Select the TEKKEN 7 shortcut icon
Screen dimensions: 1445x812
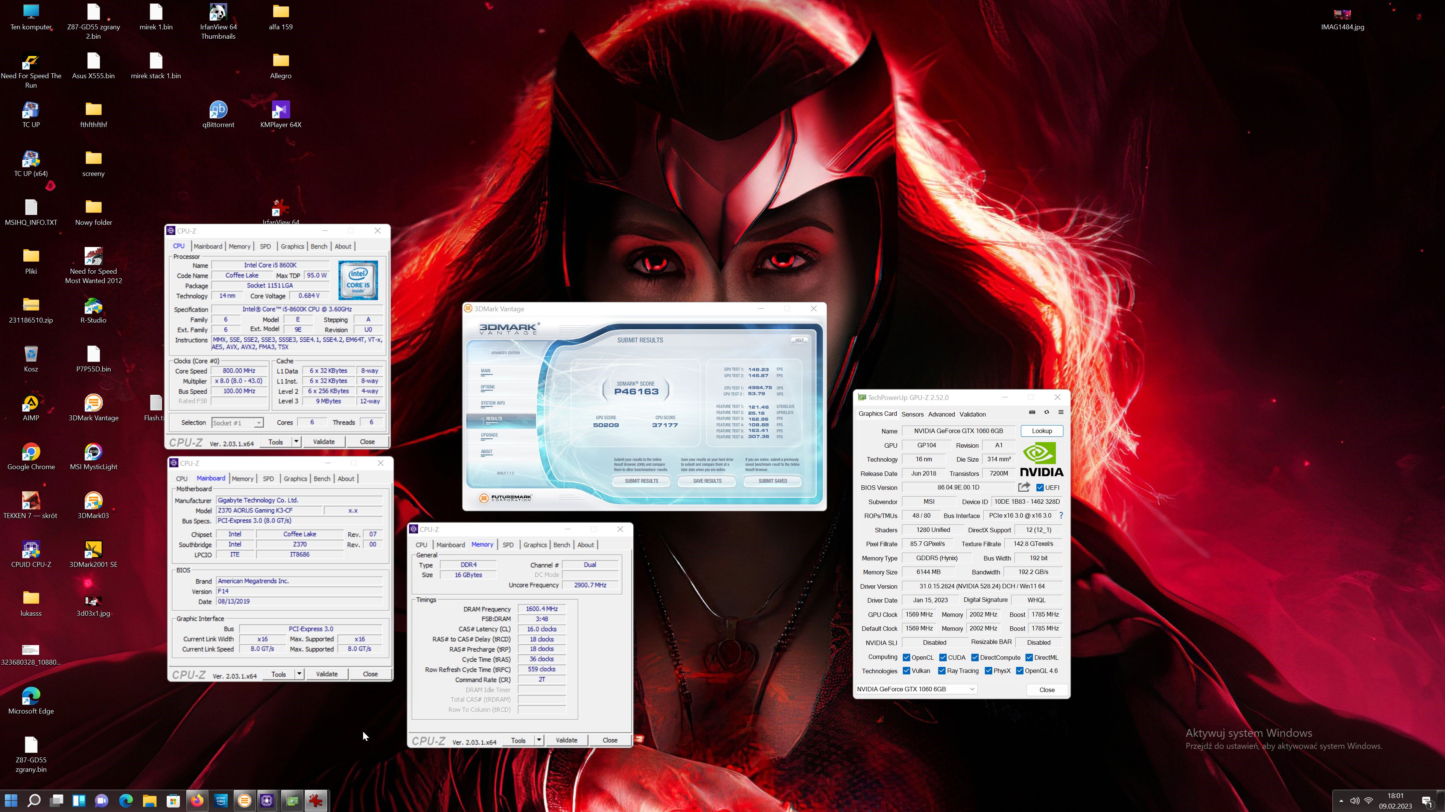tap(31, 506)
